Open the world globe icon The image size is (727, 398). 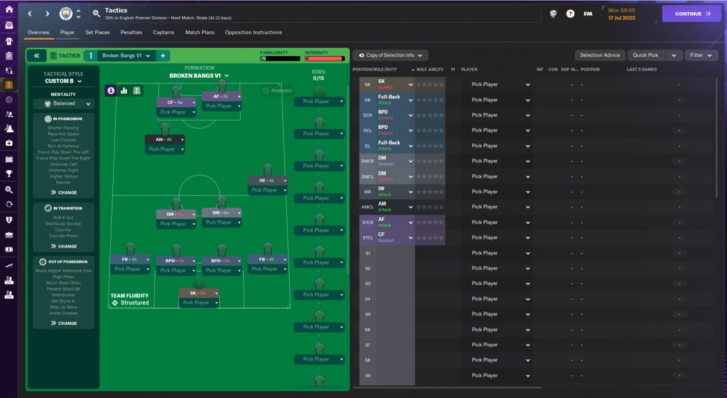pyautogui.click(x=553, y=14)
